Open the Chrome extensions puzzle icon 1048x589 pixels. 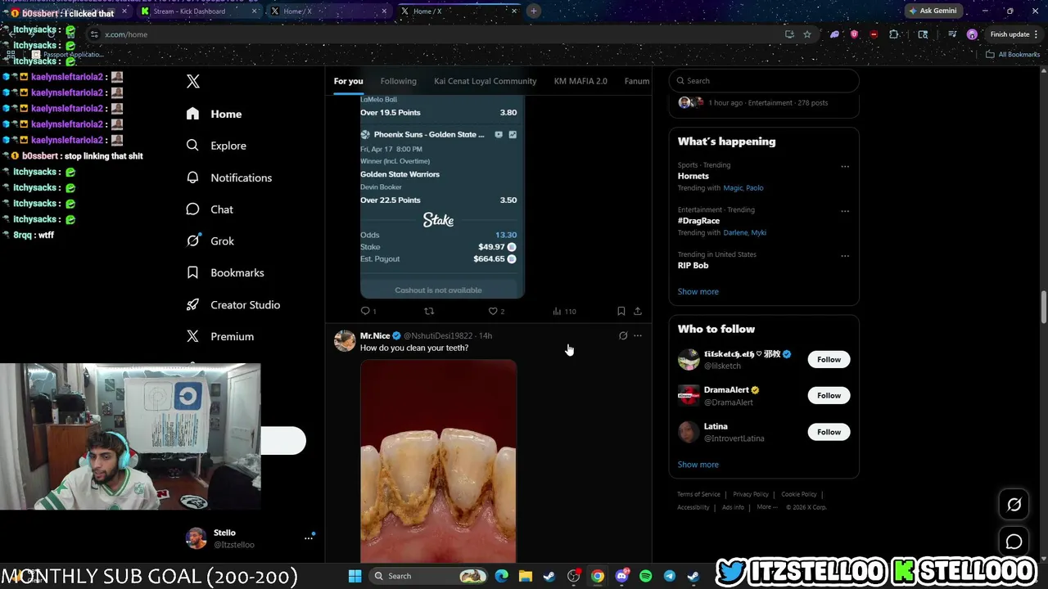(x=893, y=34)
